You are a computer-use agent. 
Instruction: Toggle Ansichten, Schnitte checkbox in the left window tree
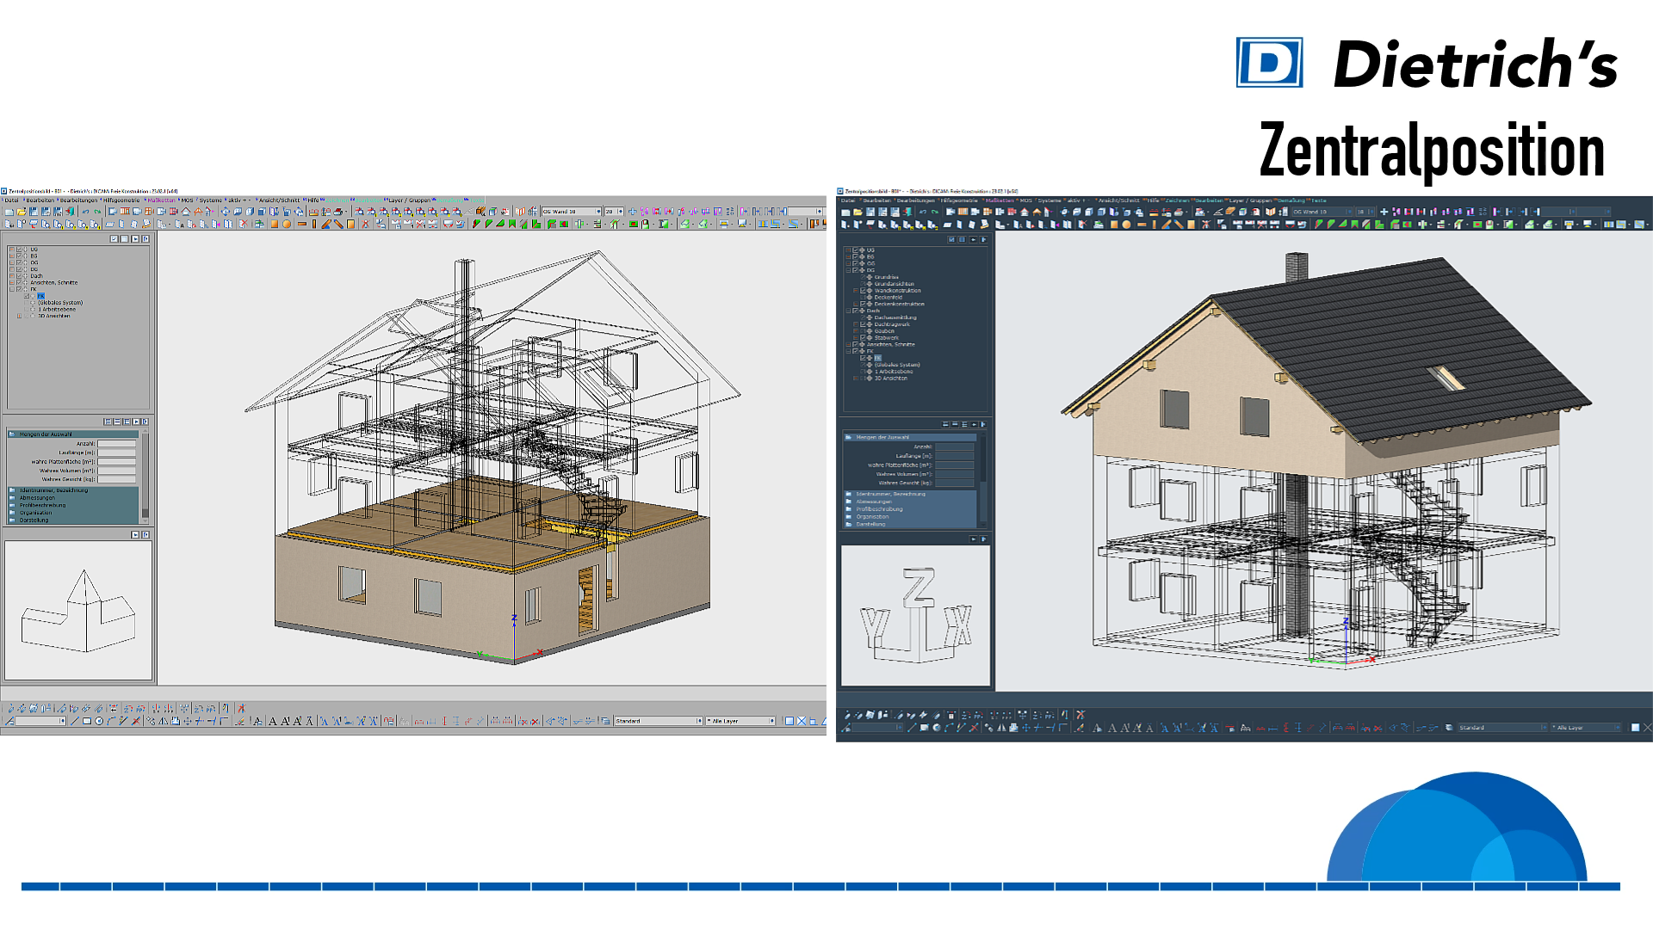point(19,282)
